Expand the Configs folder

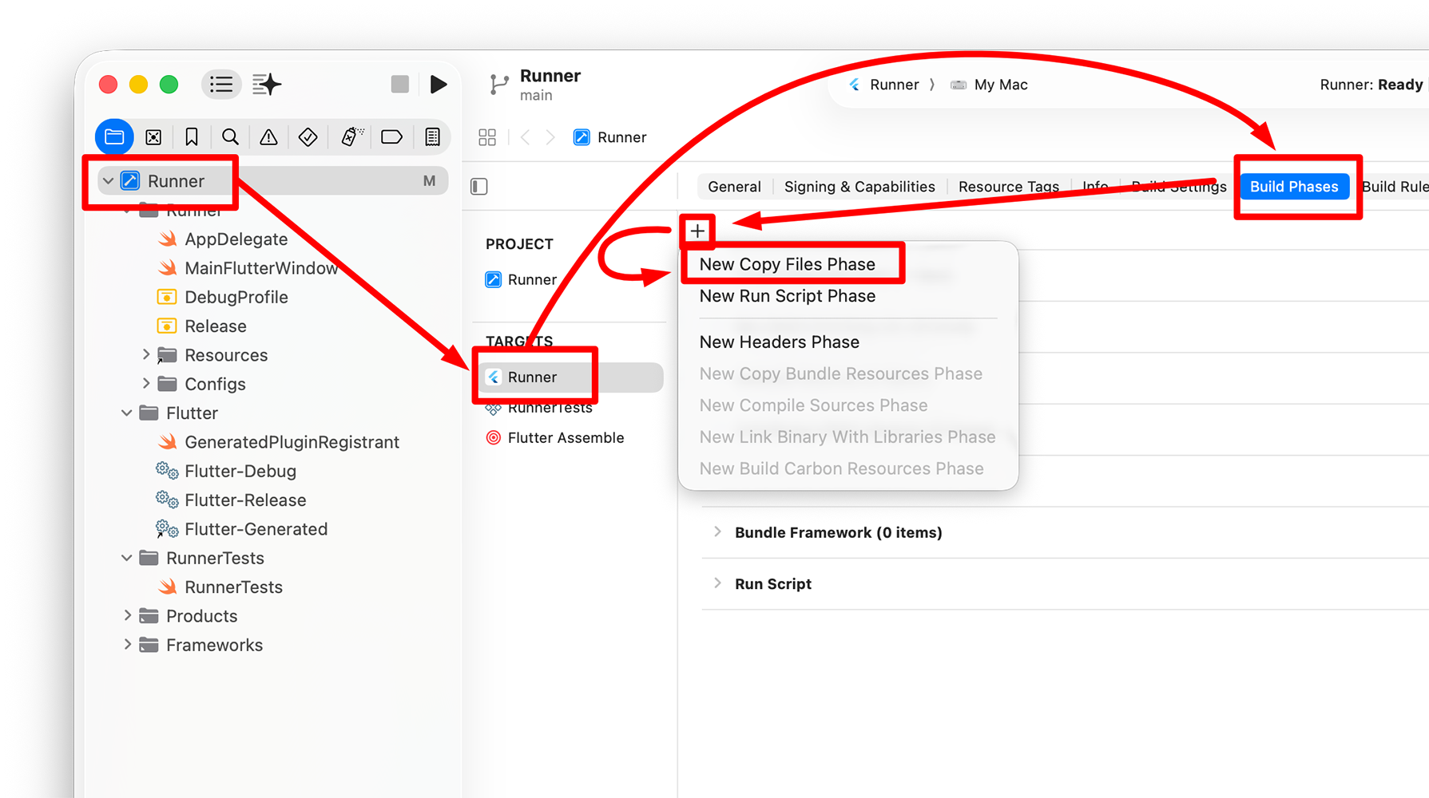(146, 384)
